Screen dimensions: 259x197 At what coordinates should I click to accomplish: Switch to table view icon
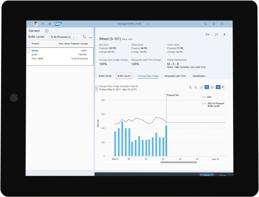(223, 87)
